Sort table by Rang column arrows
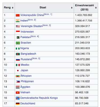 [x=13, y=8]
